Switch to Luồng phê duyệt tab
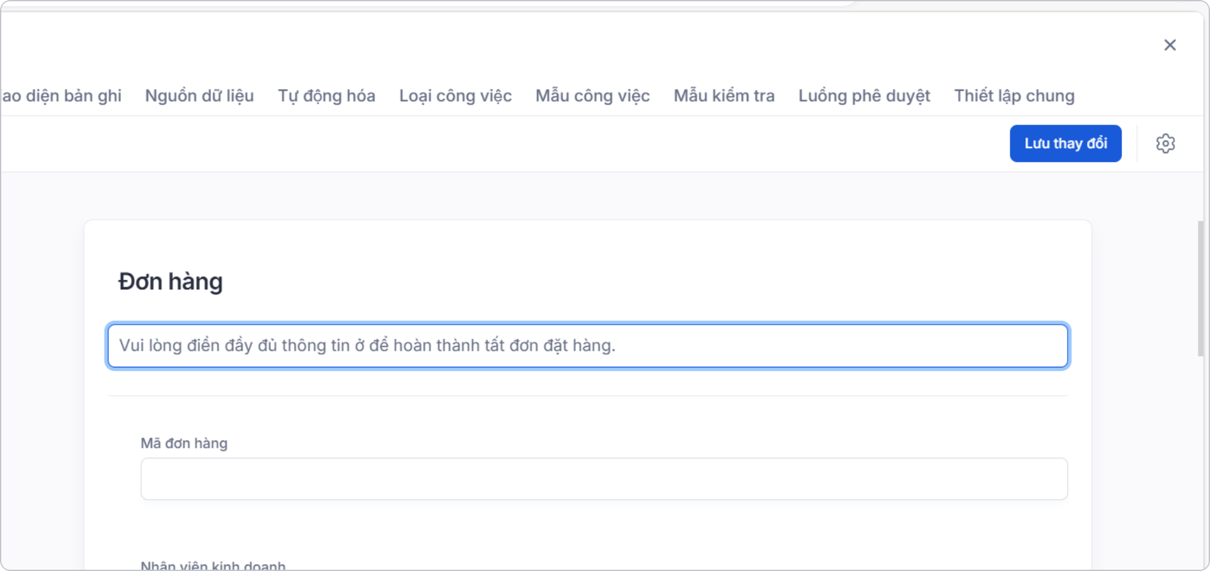 tap(864, 96)
